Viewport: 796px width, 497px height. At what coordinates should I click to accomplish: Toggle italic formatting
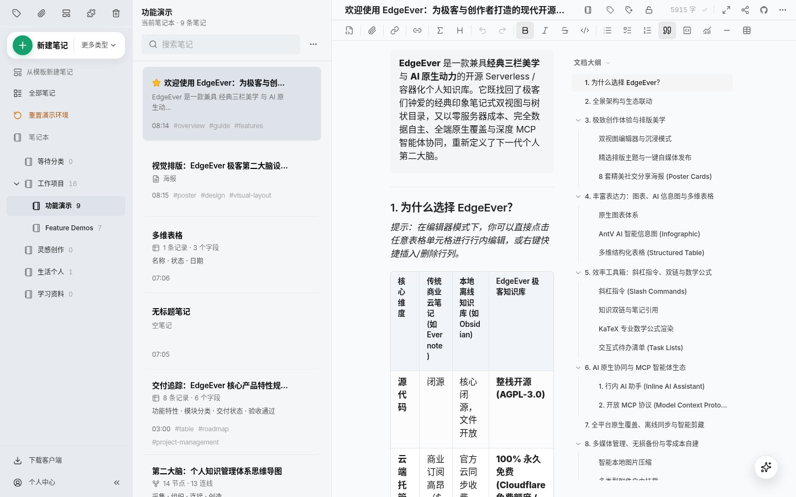[x=545, y=30]
